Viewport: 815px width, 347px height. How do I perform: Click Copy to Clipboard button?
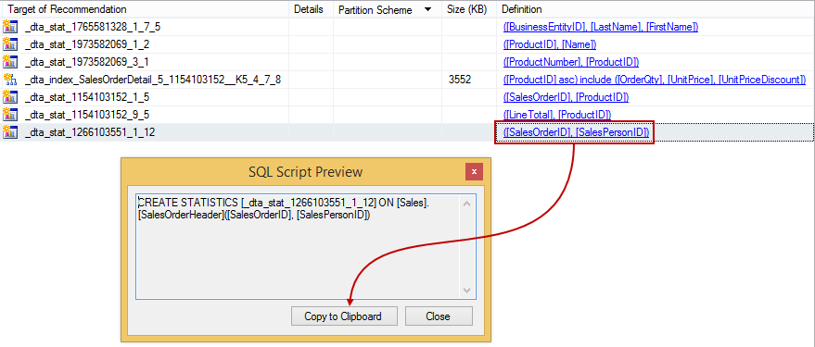[x=343, y=316]
